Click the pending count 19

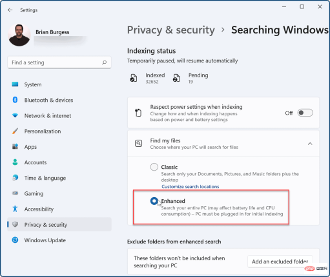pyautogui.click(x=191, y=82)
